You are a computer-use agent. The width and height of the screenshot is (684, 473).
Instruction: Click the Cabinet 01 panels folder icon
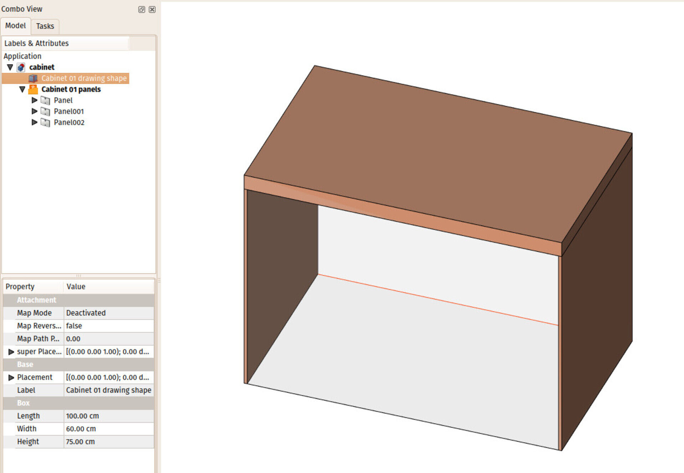(x=33, y=89)
